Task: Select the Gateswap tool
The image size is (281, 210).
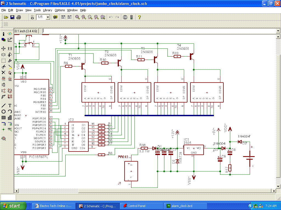Action: click(10, 91)
